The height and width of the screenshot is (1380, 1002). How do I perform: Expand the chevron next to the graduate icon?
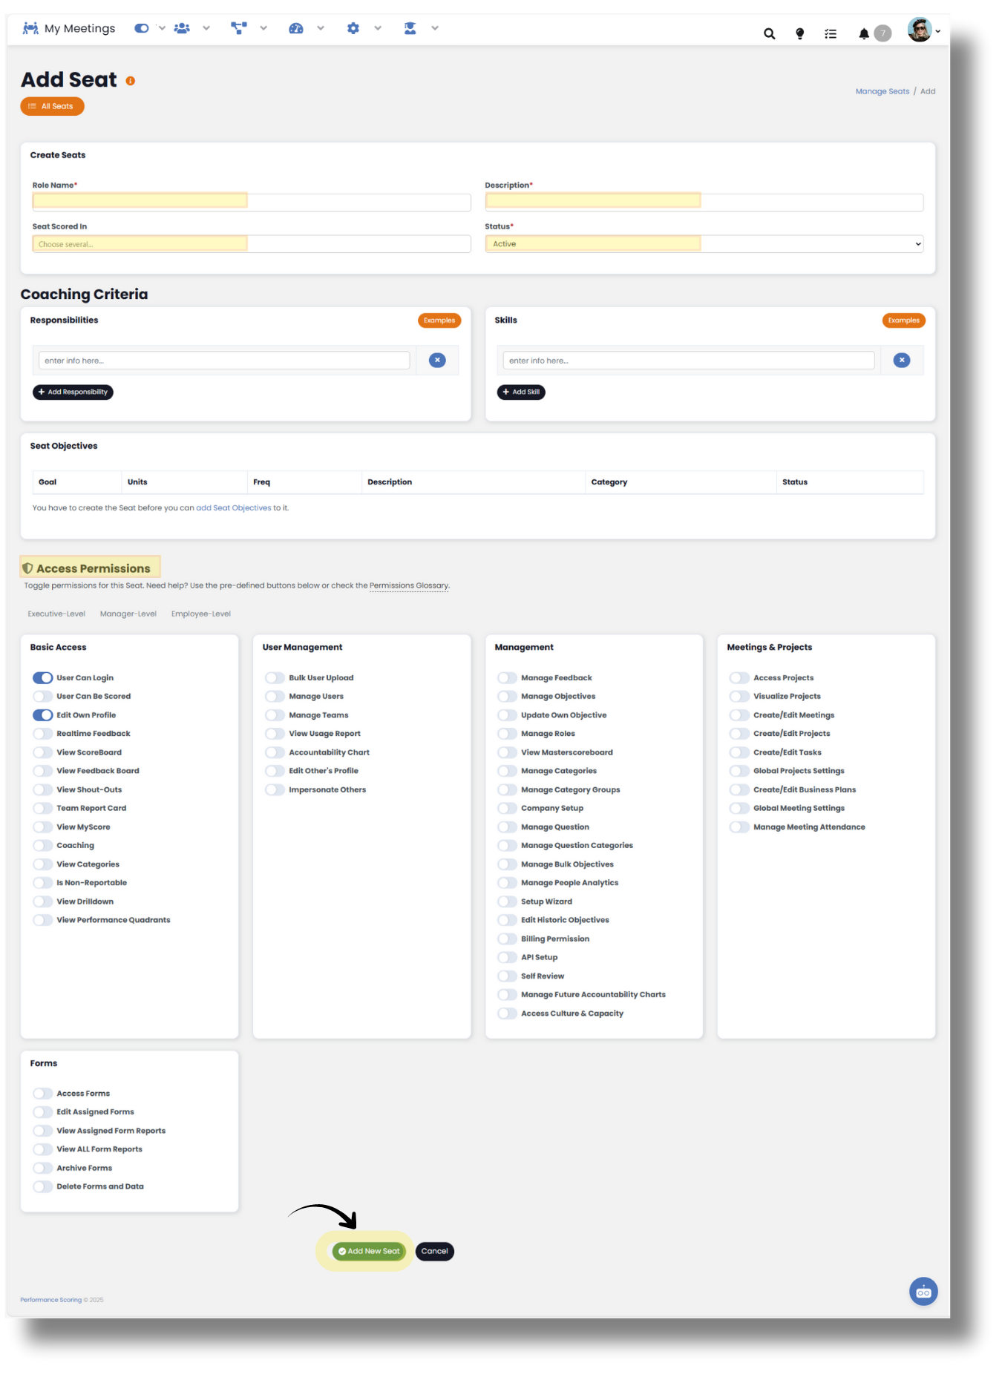coord(435,28)
